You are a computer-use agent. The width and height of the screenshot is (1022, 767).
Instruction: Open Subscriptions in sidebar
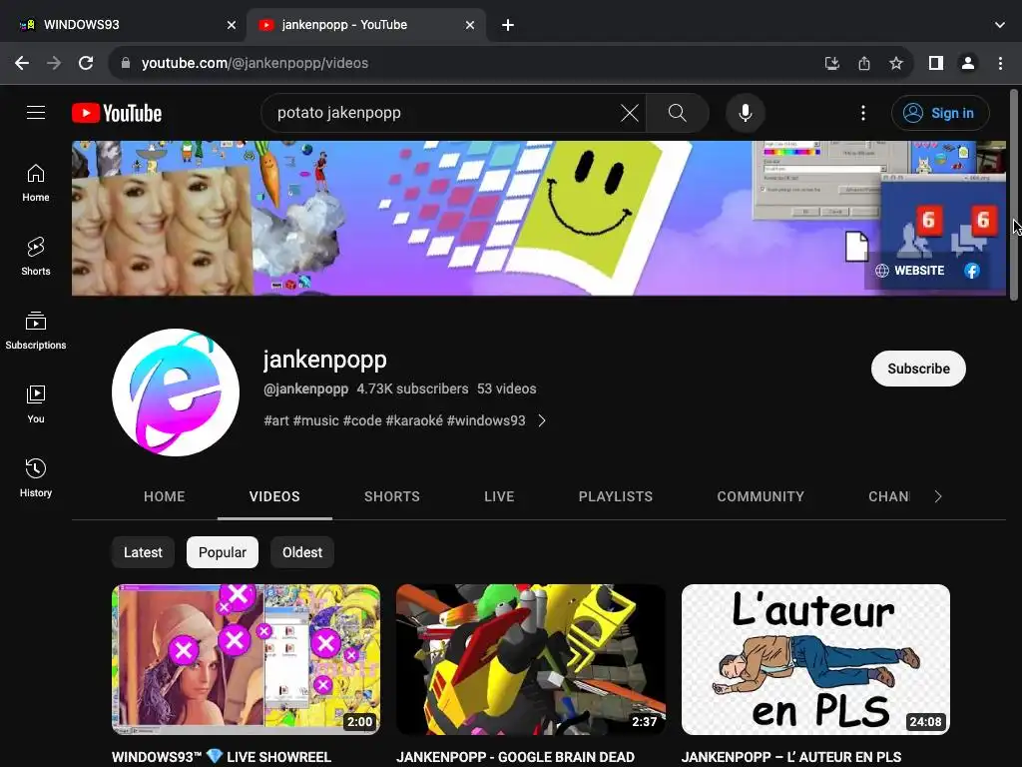coord(36,331)
